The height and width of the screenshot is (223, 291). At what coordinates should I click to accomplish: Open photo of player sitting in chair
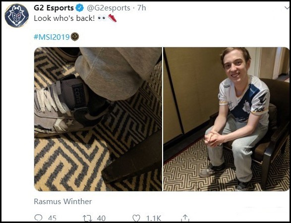click(226, 119)
